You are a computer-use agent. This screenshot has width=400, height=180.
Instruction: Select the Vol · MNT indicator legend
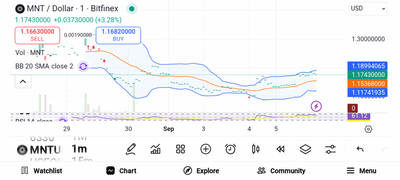tap(30, 53)
